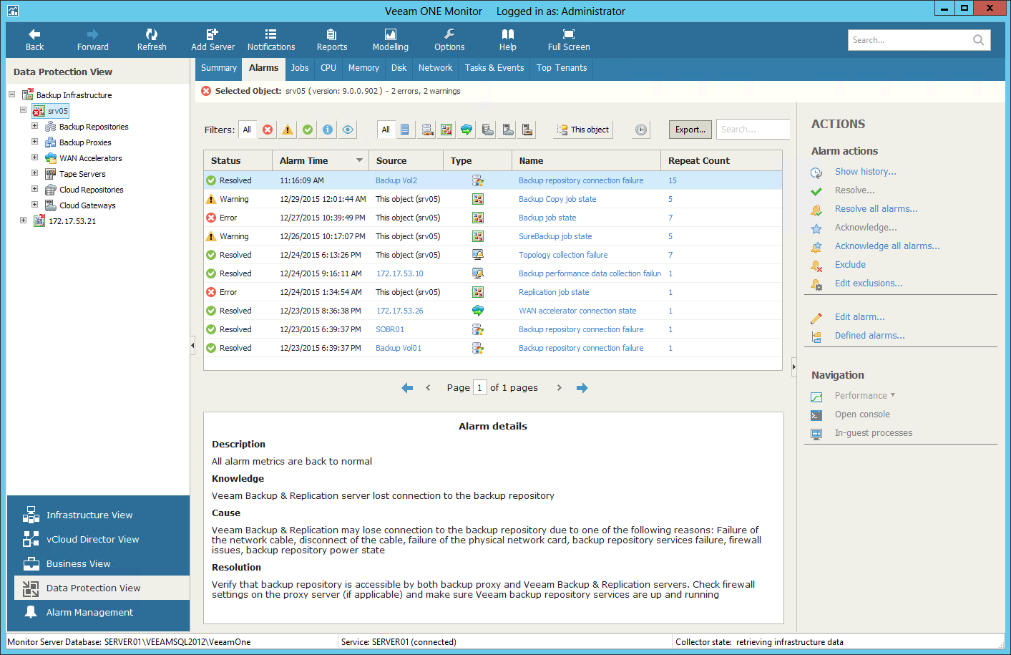The width and height of the screenshot is (1011, 655).
Task: Switch to the Memory tab
Action: 363,68
